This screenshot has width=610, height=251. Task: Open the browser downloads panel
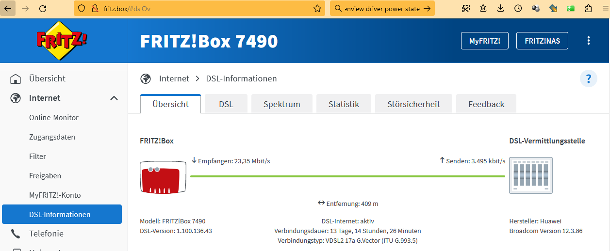coord(501,8)
